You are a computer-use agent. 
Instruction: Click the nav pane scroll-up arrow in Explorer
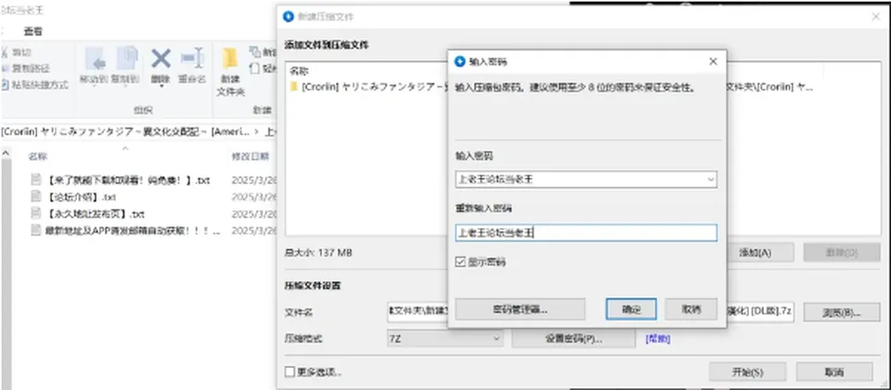coord(4,155)
